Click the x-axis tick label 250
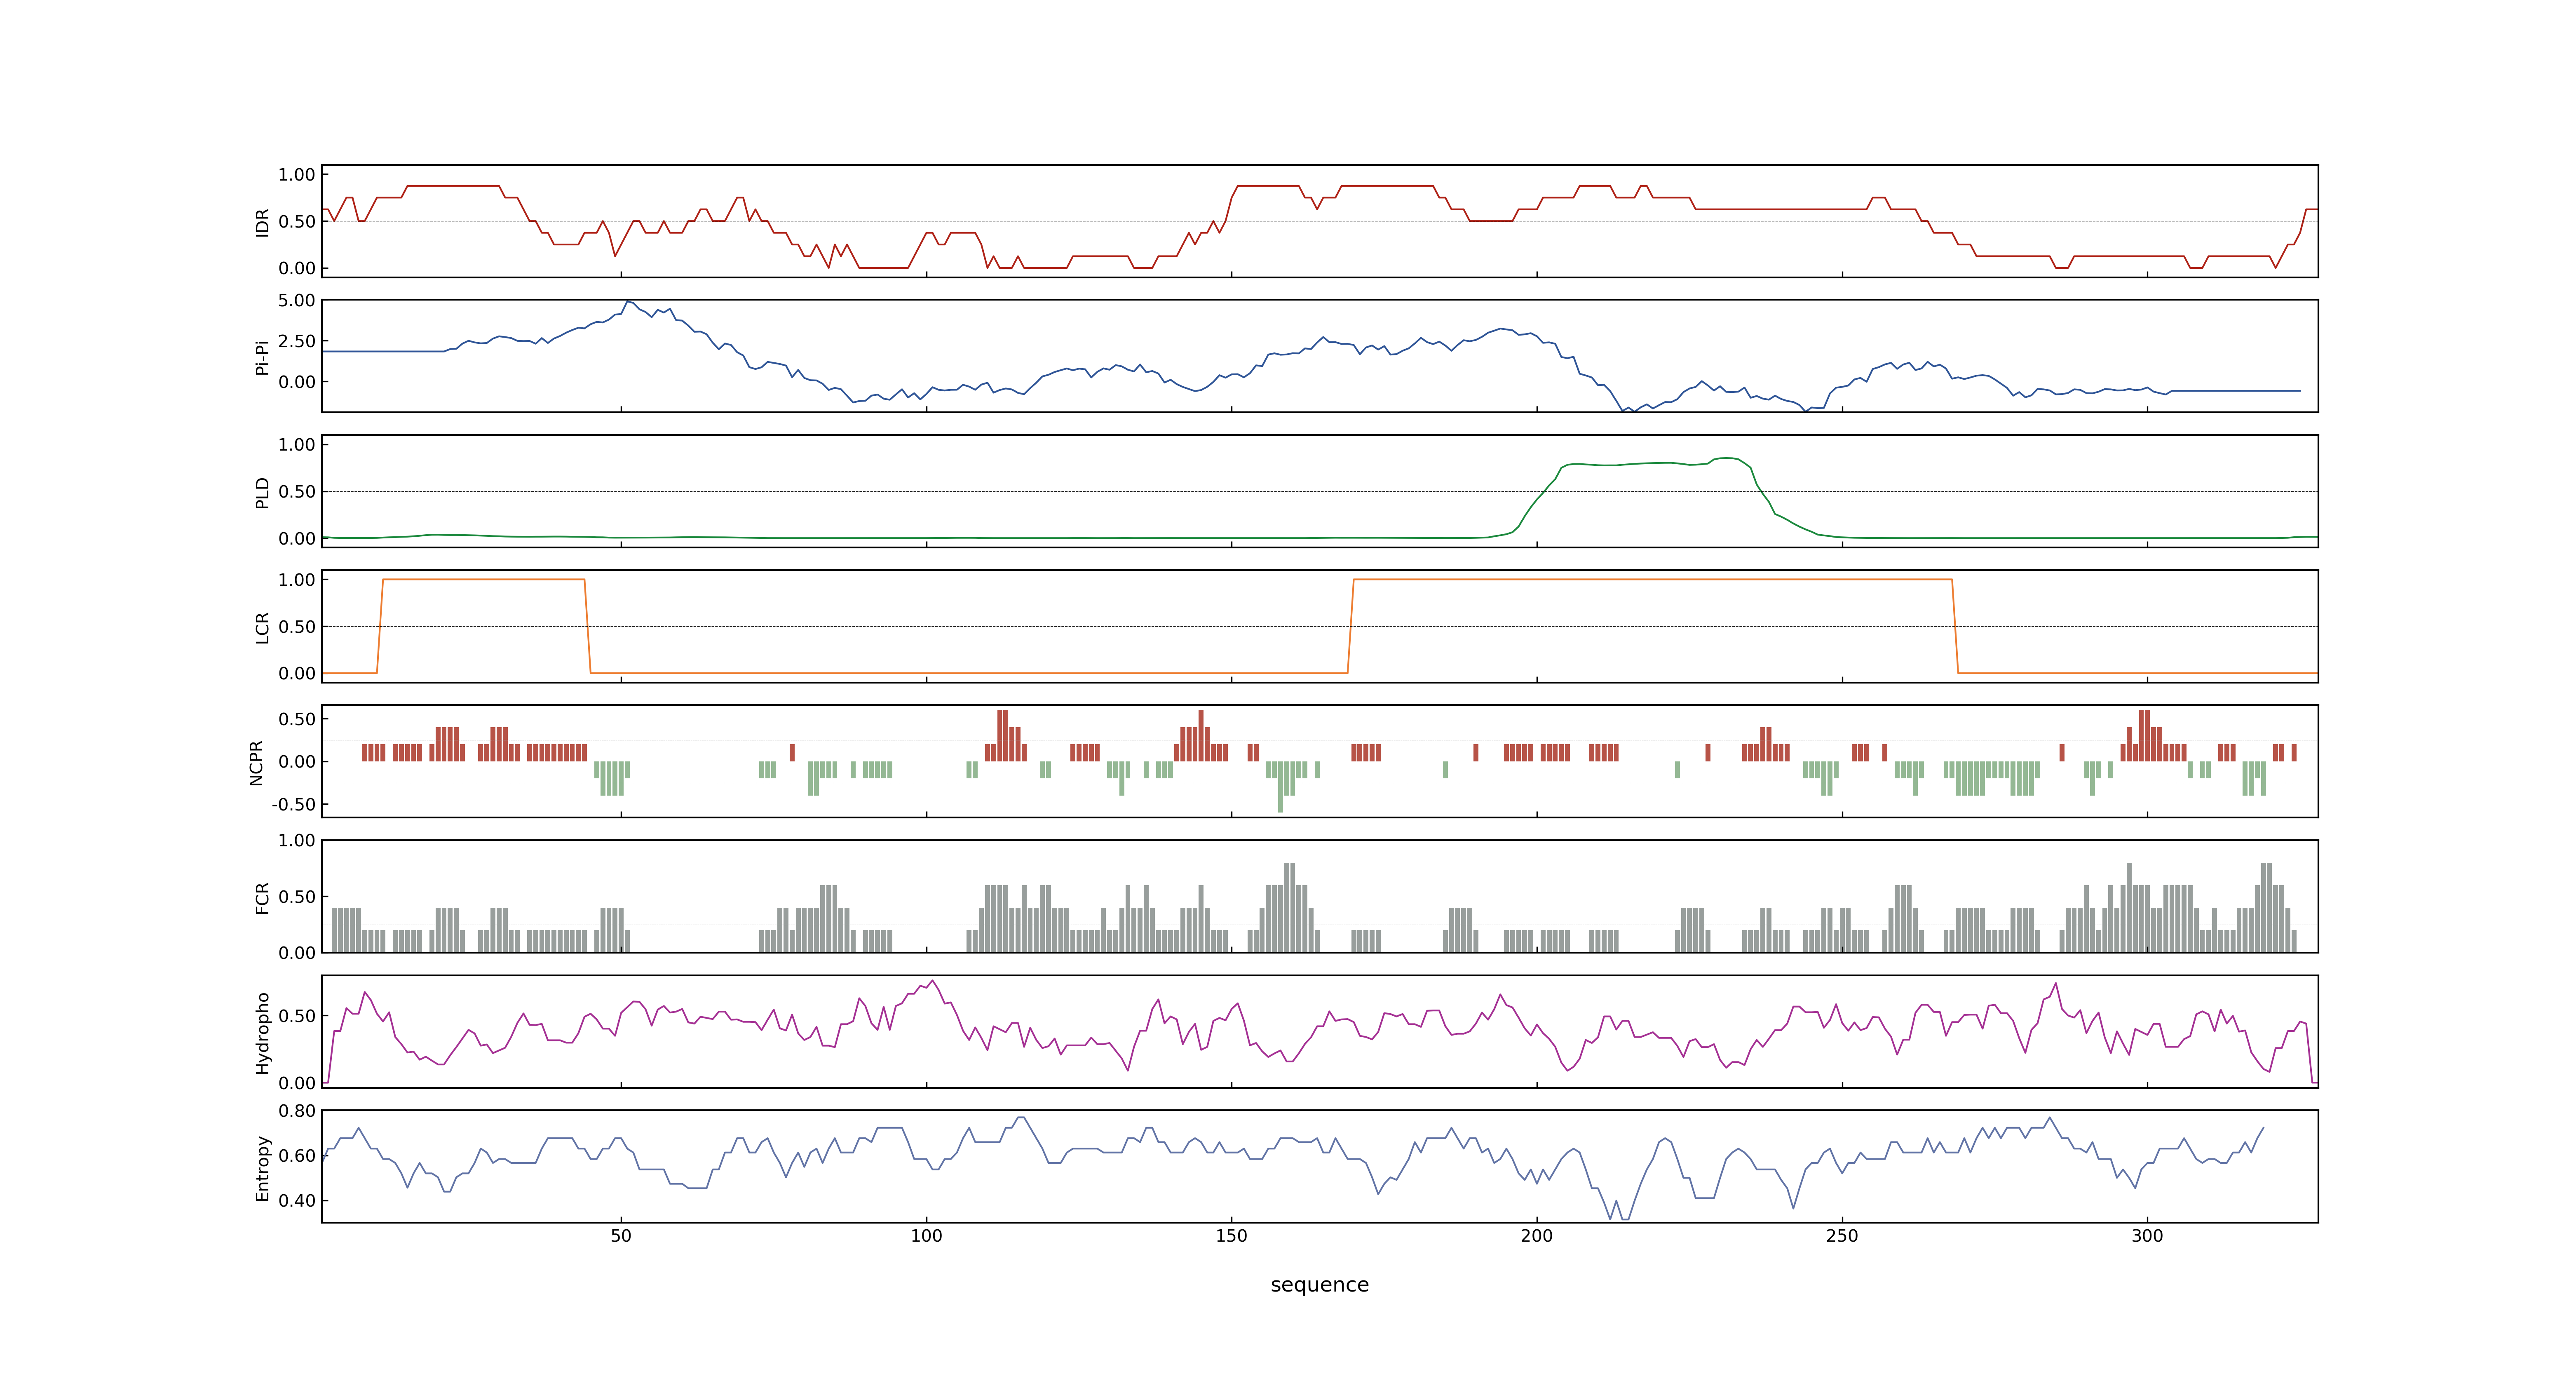 pyautogui.click(x=1842, y=1236)
